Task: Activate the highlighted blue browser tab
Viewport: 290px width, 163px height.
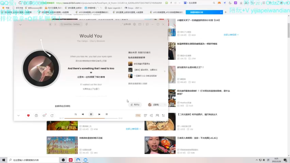Action: (x=204, y=12)
